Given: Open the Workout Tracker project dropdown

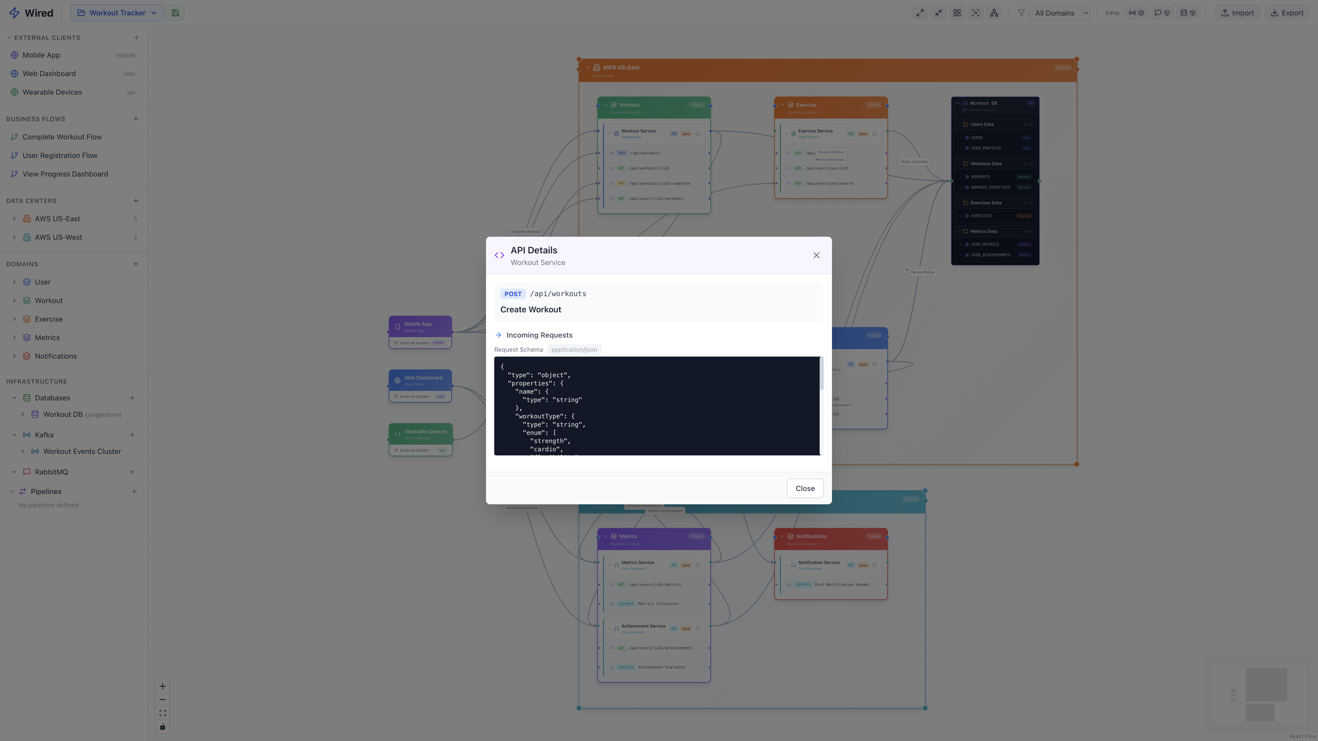Looking at the screenshot, I should (x=117, y=13).
